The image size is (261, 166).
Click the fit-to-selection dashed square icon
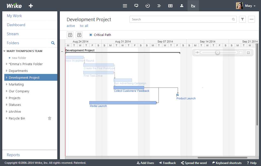tap(241, 53)
